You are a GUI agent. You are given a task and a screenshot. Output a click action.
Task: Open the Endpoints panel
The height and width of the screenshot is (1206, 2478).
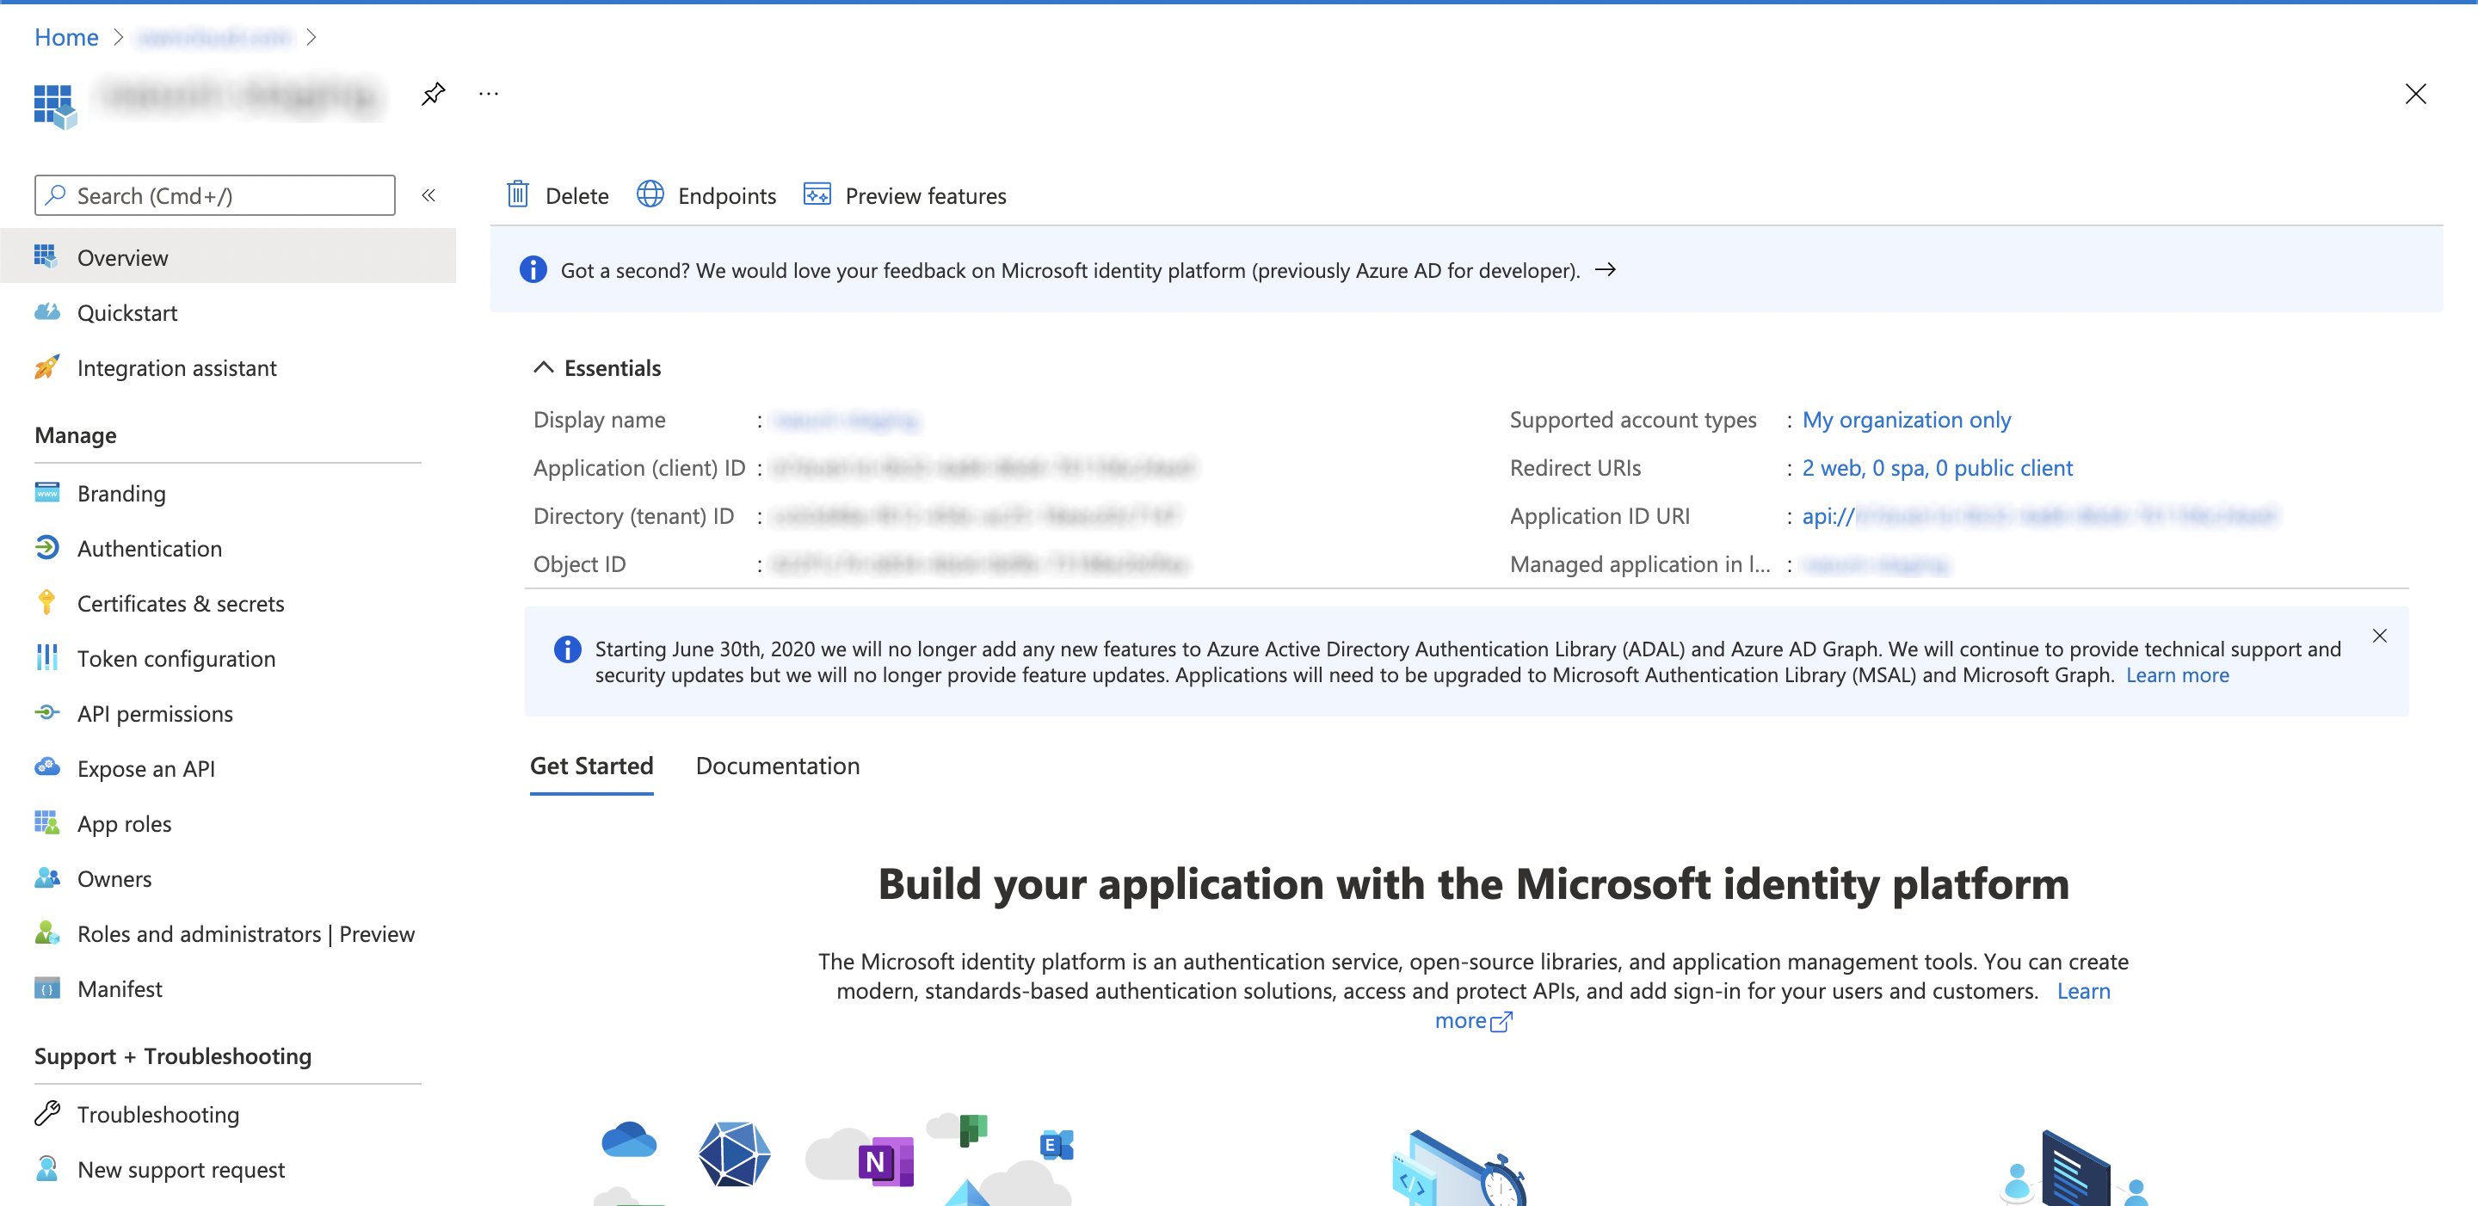tap(708, 194)
